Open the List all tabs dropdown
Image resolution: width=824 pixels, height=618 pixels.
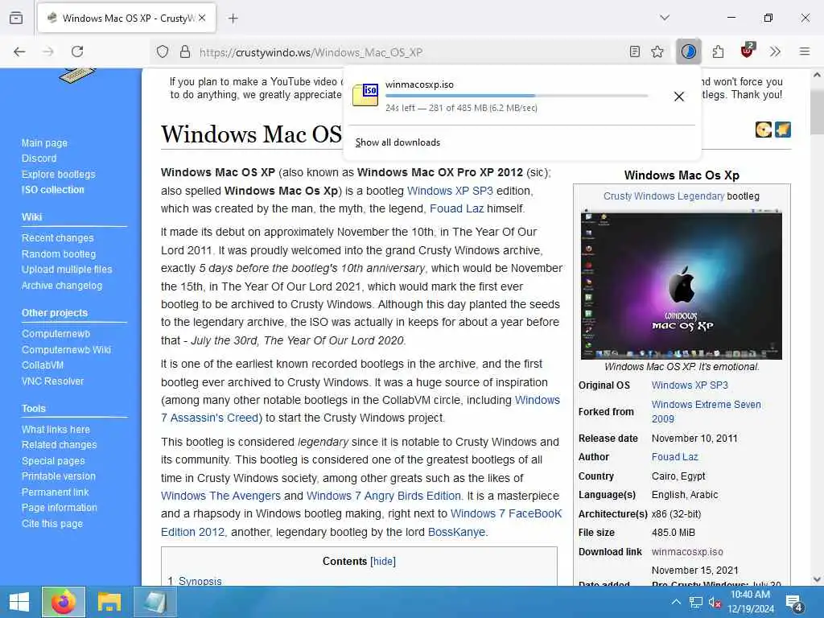pyautogui.click(x=665, y=18)
